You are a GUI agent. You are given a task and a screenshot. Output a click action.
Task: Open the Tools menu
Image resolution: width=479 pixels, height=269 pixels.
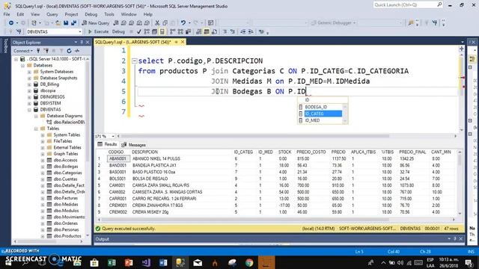point(109,14)
